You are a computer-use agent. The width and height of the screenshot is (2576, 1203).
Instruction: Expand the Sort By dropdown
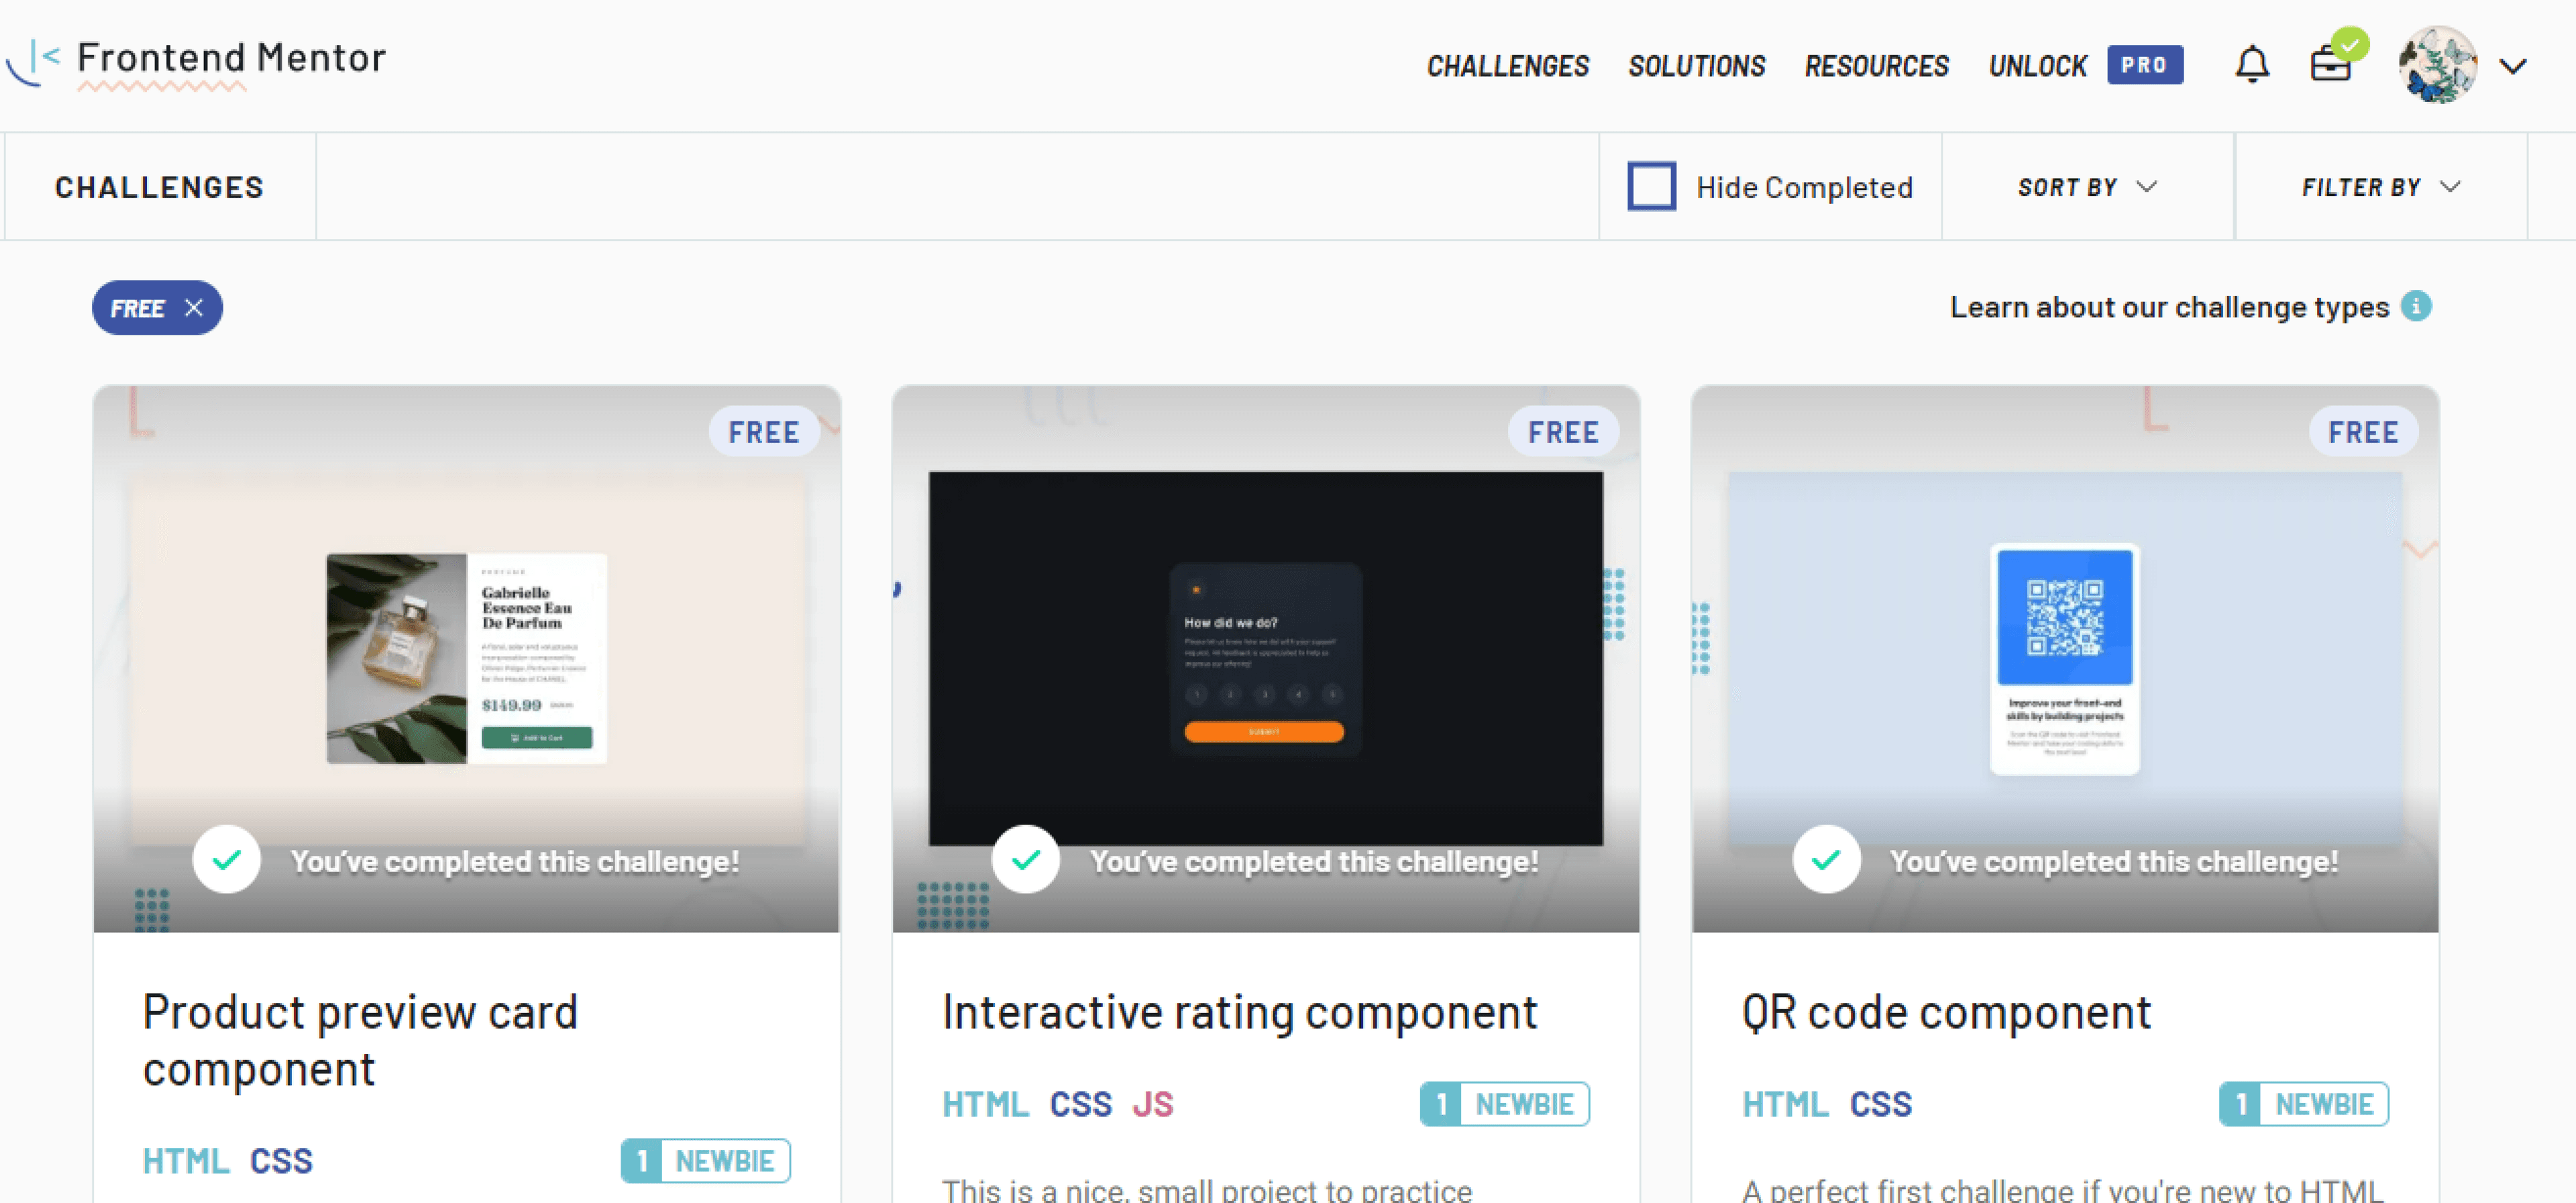pos(2087,187)
